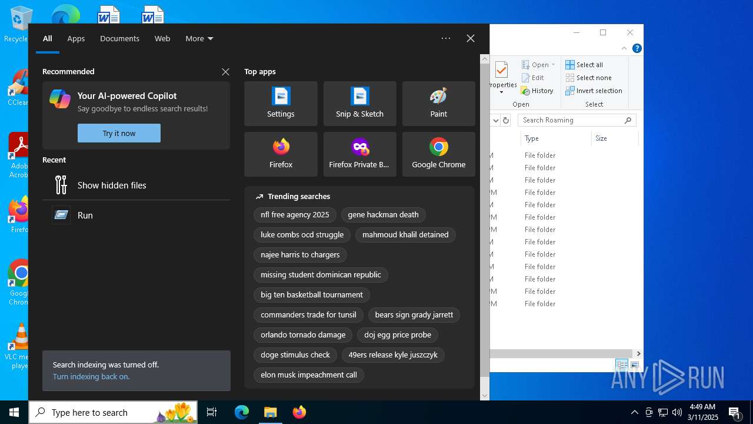
Task: Launch Firefox tile in Top apps
Action: pos(281,154)
